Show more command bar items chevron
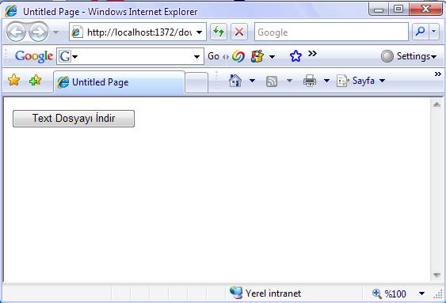Image resolution: width=446 pixels, height=303 pixels. (438, 74)
